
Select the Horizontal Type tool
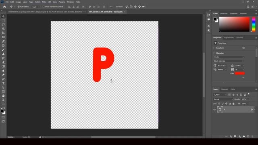(x=3, y=83)
